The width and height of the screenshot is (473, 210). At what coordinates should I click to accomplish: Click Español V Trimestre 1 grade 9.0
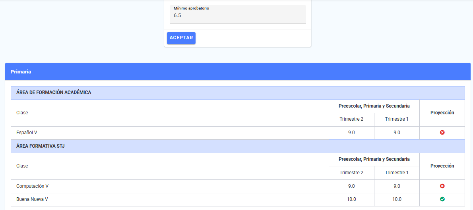click(397, 133)
